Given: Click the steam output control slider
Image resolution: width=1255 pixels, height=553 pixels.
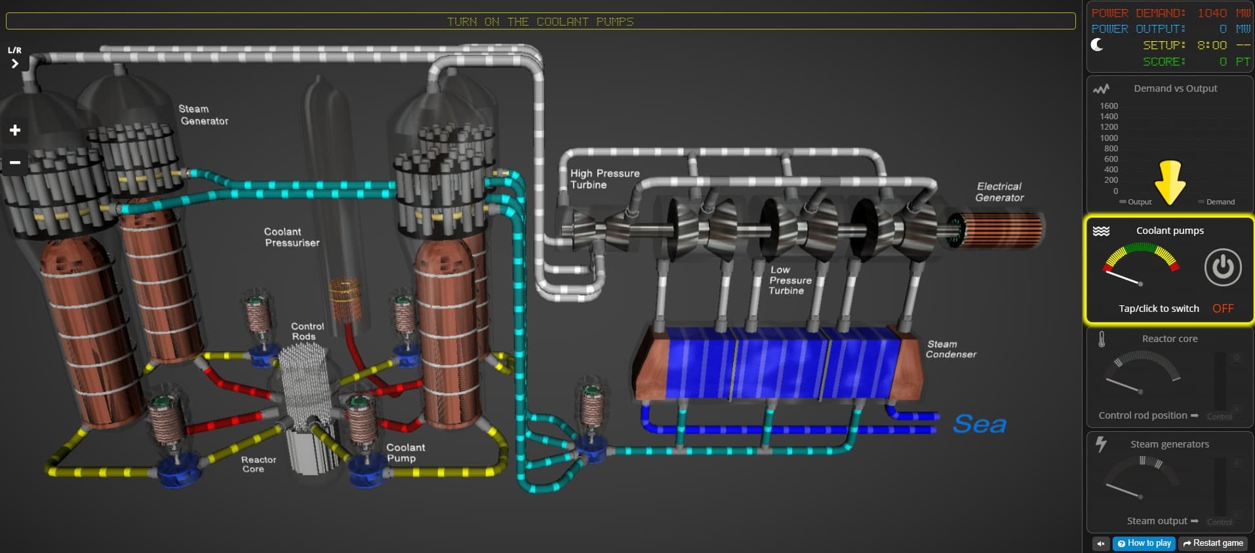Looking at the screenshot, I should click(x=1220, y=488).
